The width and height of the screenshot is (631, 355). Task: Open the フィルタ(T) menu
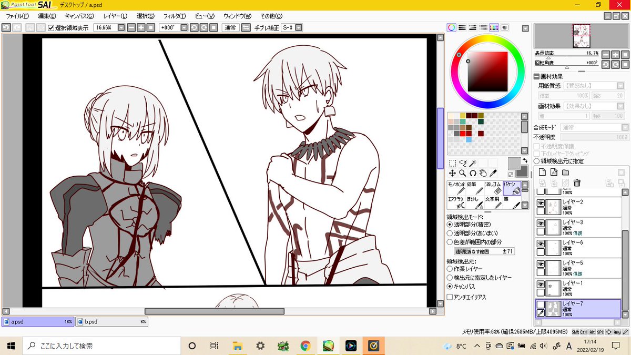174,16
